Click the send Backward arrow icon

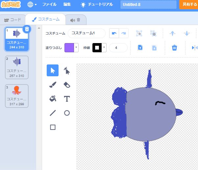(x=186, y=33)
